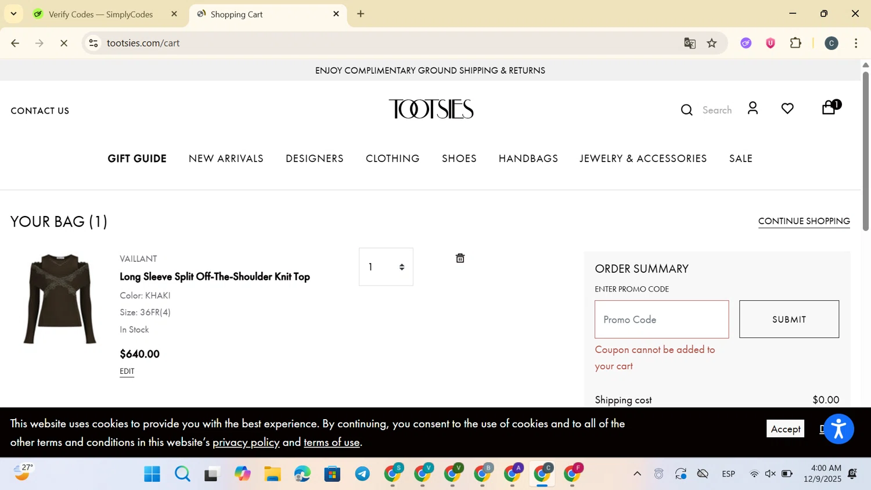Open the GIFT GUIDE menu
Image resolution: width=871 pixels, height=490 pixels.
pos(137,158)
